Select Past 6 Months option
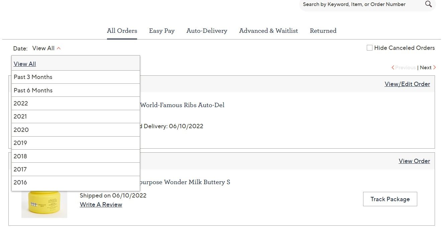This screenshot has height=227, width=443. point(33,90)
